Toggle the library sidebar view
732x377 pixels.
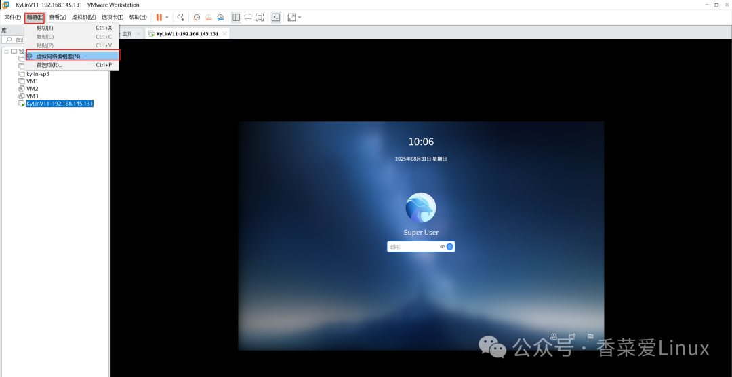coord(237,17)
